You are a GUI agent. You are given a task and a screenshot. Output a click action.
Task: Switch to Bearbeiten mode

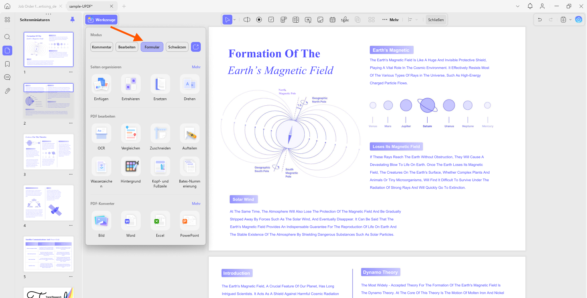coord(127,47)
